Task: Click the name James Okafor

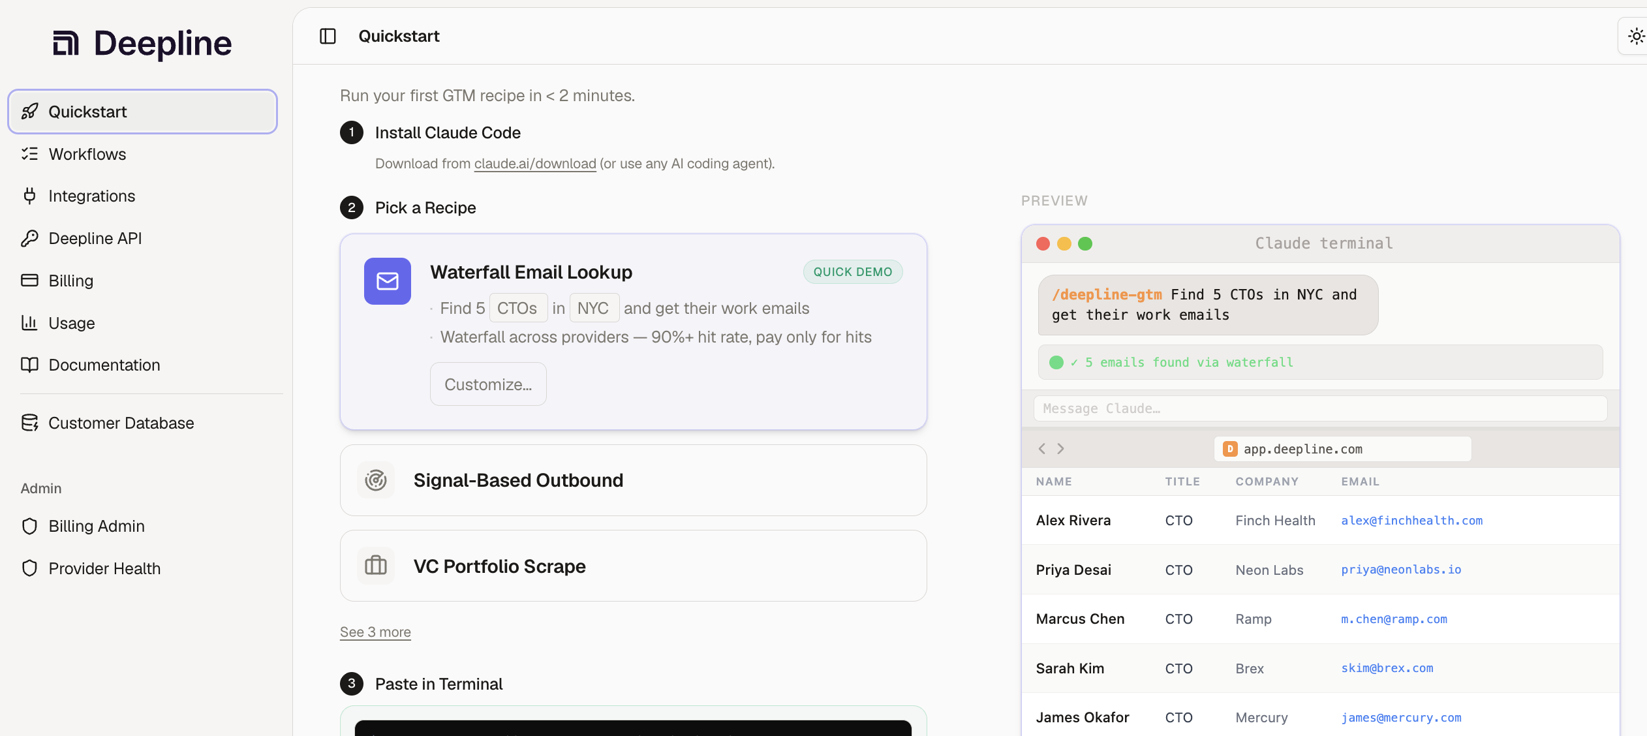Action: pos(1083,718)
